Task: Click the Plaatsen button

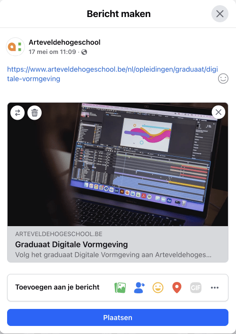Action: point(118,317)
